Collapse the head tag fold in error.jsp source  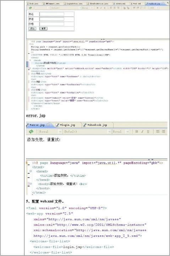pyautogui.click(x=31, y=171)
